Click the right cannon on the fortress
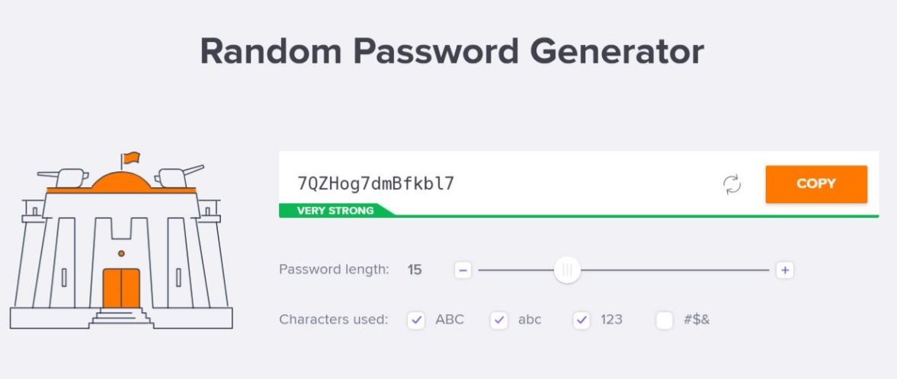This screenshot has height=379, width=897. [178, 177]
